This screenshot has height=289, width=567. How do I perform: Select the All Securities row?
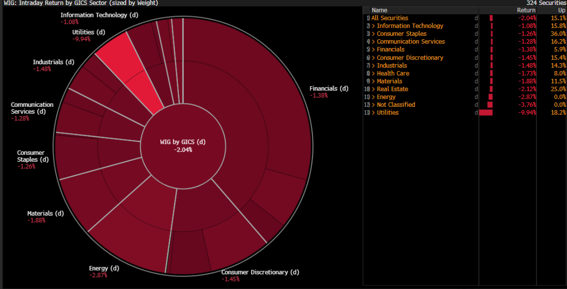(389, 18)
